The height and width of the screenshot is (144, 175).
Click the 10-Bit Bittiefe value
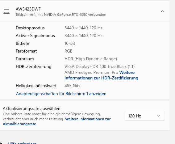click(x=70, y=43)
